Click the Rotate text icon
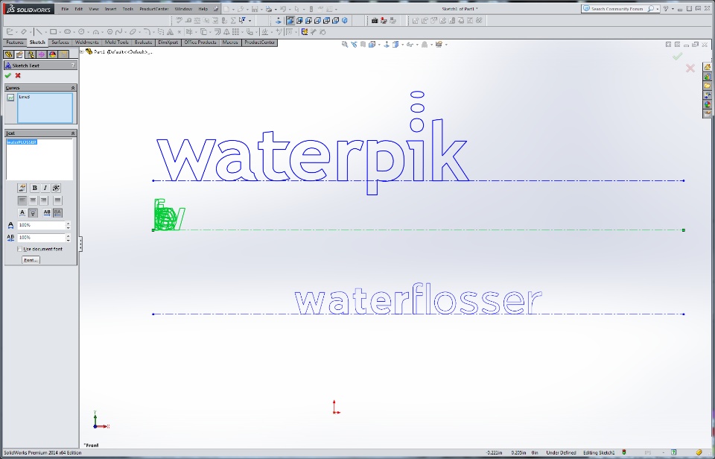 pos(56,188)
